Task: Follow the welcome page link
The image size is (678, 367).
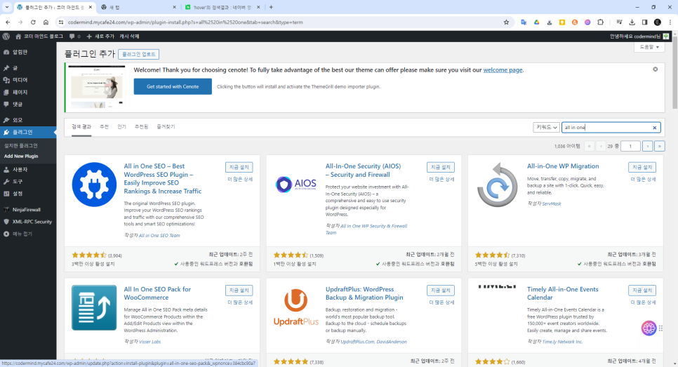Action: pos(503,70)
